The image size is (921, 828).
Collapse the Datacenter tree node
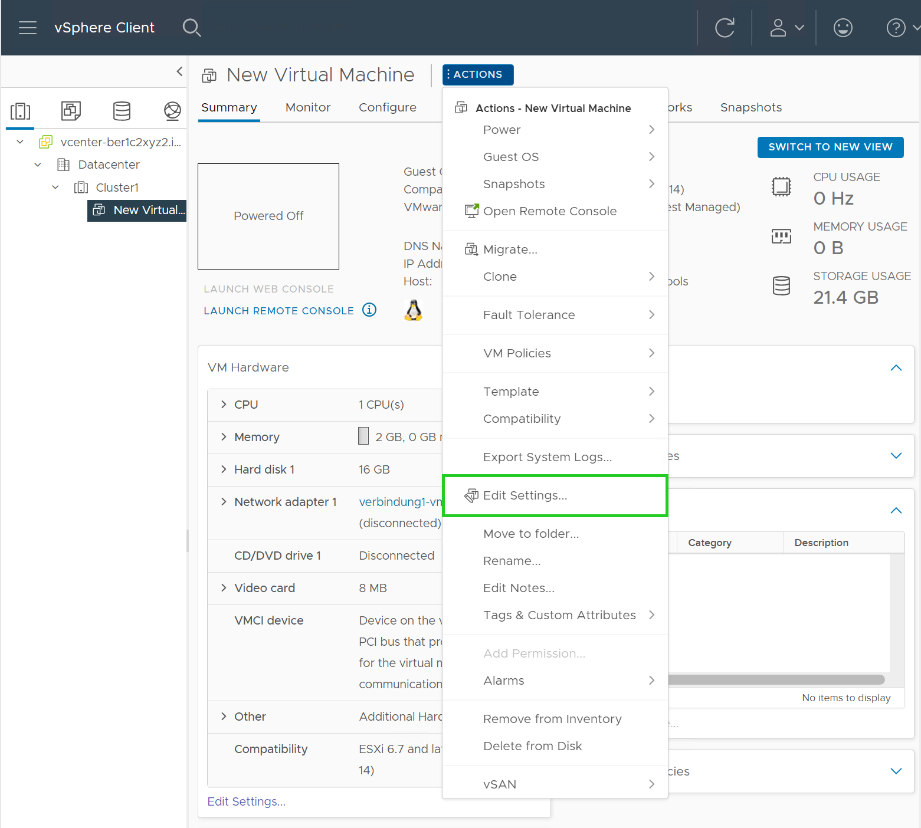point(38,165)
